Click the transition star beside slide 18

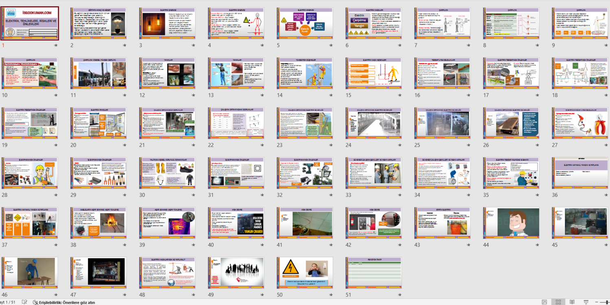coord(606,95)
